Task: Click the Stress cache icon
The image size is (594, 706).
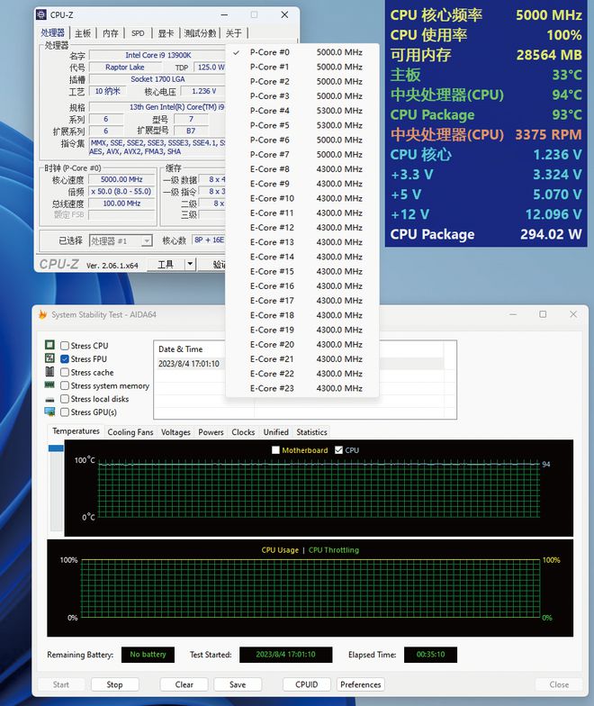Action: click(49, 372)
